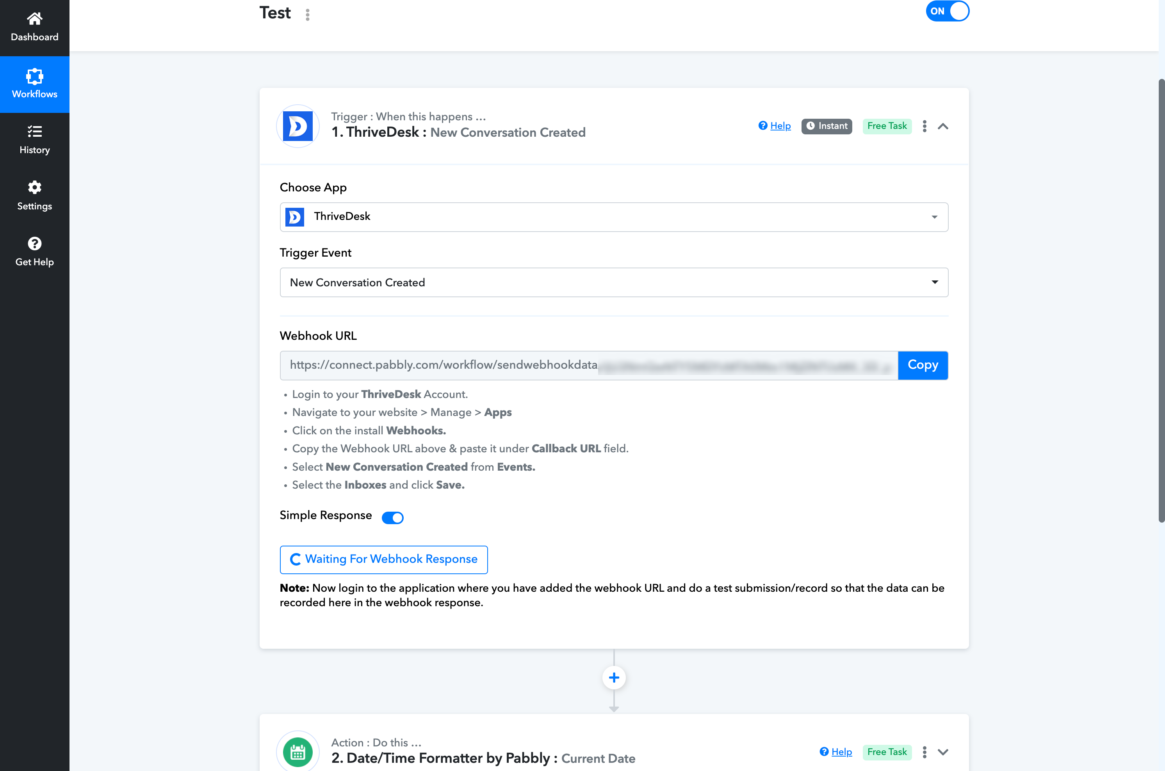Click the "Login to your ThriveDesk Account." instruction
The width and height of the screenshot is (1165, 771).
[x=380, y=394]
